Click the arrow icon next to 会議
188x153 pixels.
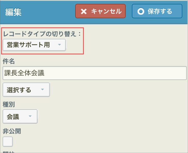pyautogui.click(x=30, y=116)
